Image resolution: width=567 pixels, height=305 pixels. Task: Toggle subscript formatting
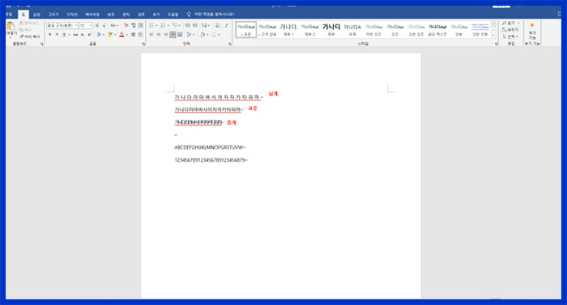click(x=83, y=34)
